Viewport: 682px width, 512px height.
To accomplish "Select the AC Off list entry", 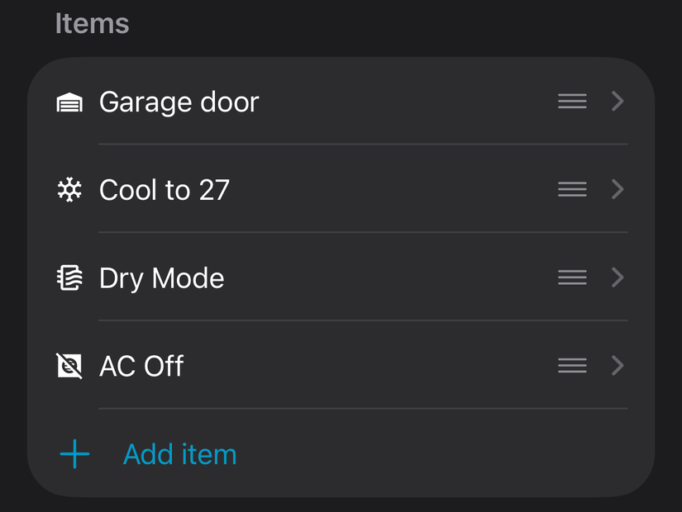I will pos(141,365).
